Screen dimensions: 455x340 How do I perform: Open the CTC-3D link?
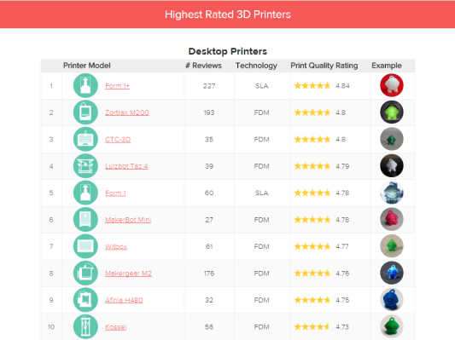click(118, 140)
